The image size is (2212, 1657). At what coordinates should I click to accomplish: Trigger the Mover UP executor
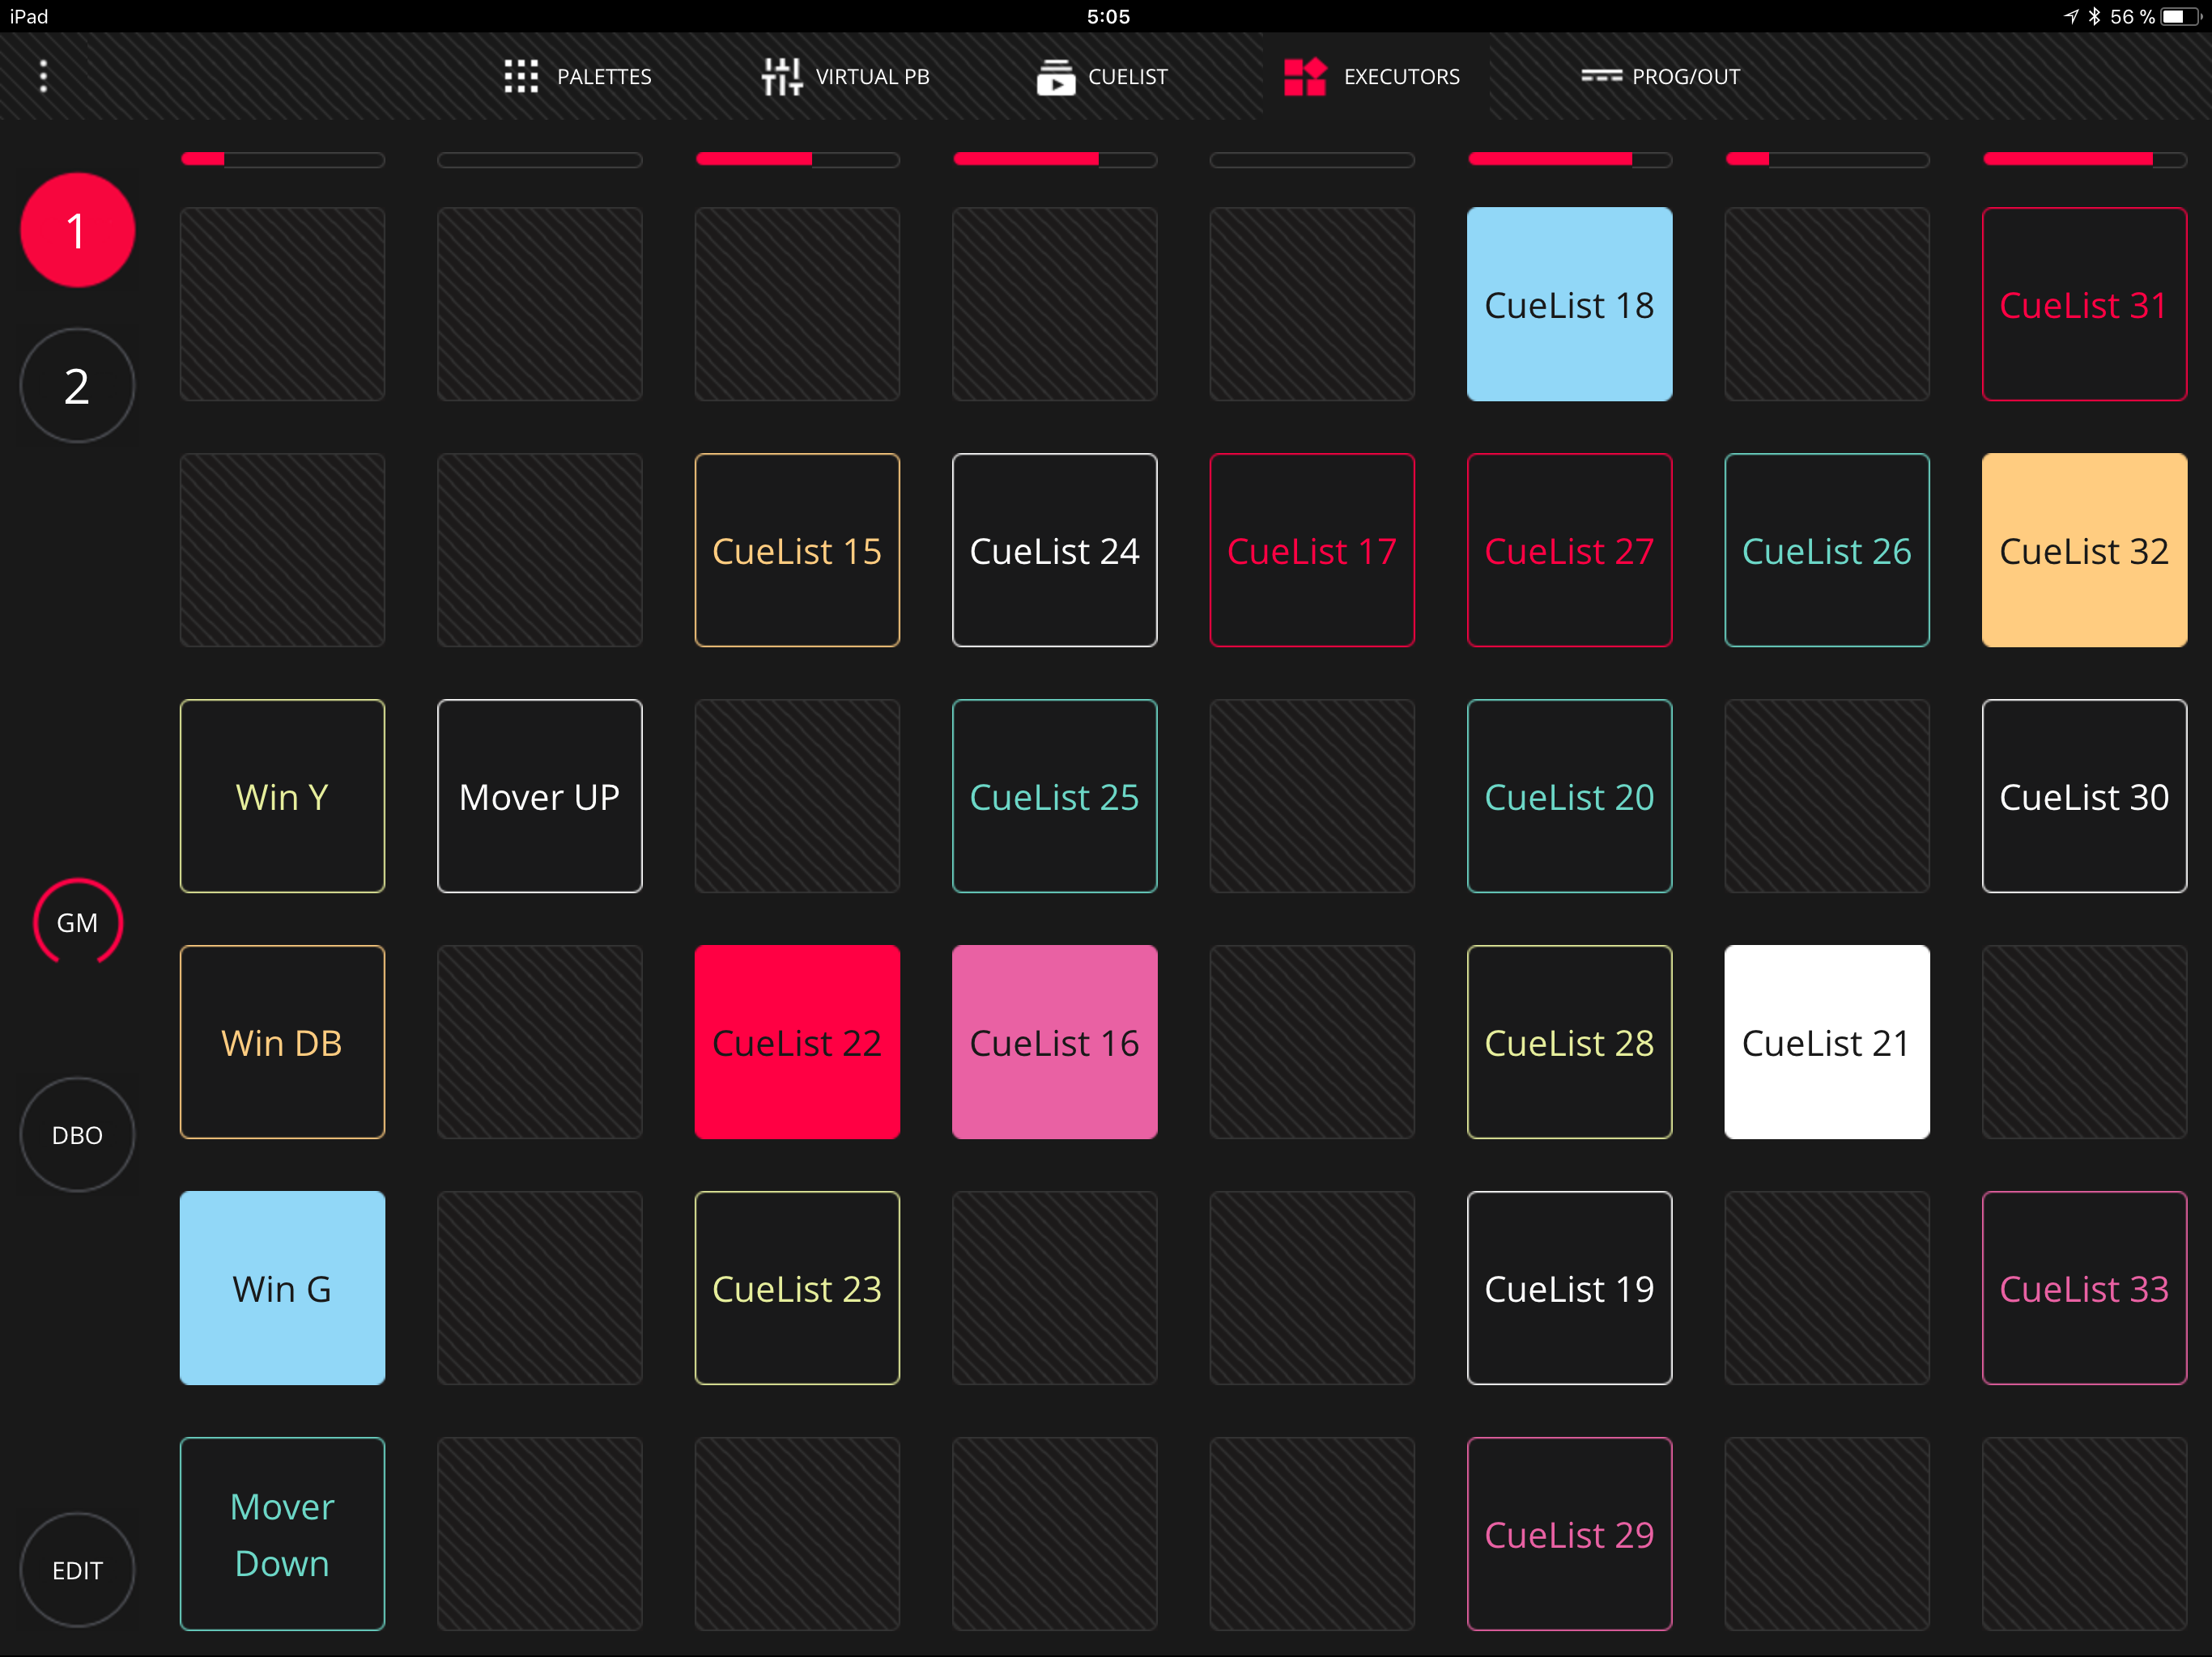539,796
